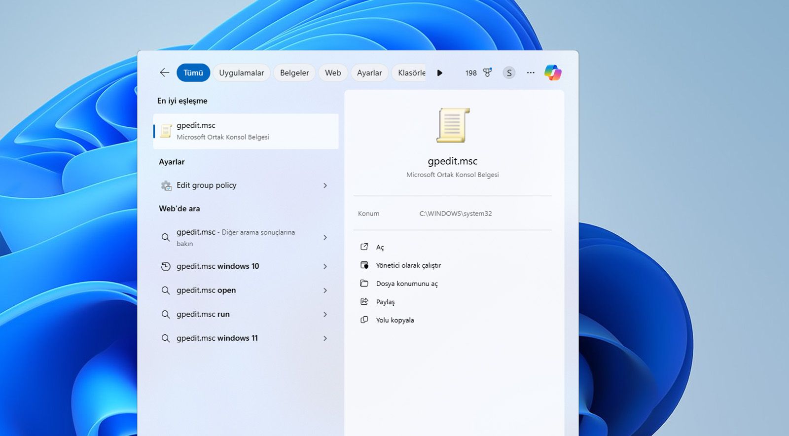The image size is (789, 436).
Task: Expand chevron for gpedit.msc run
Action: click(x=325, y=314)
